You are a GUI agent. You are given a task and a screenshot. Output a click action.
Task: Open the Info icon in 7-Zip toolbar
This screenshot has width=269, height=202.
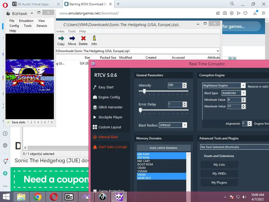pos(94,38)
